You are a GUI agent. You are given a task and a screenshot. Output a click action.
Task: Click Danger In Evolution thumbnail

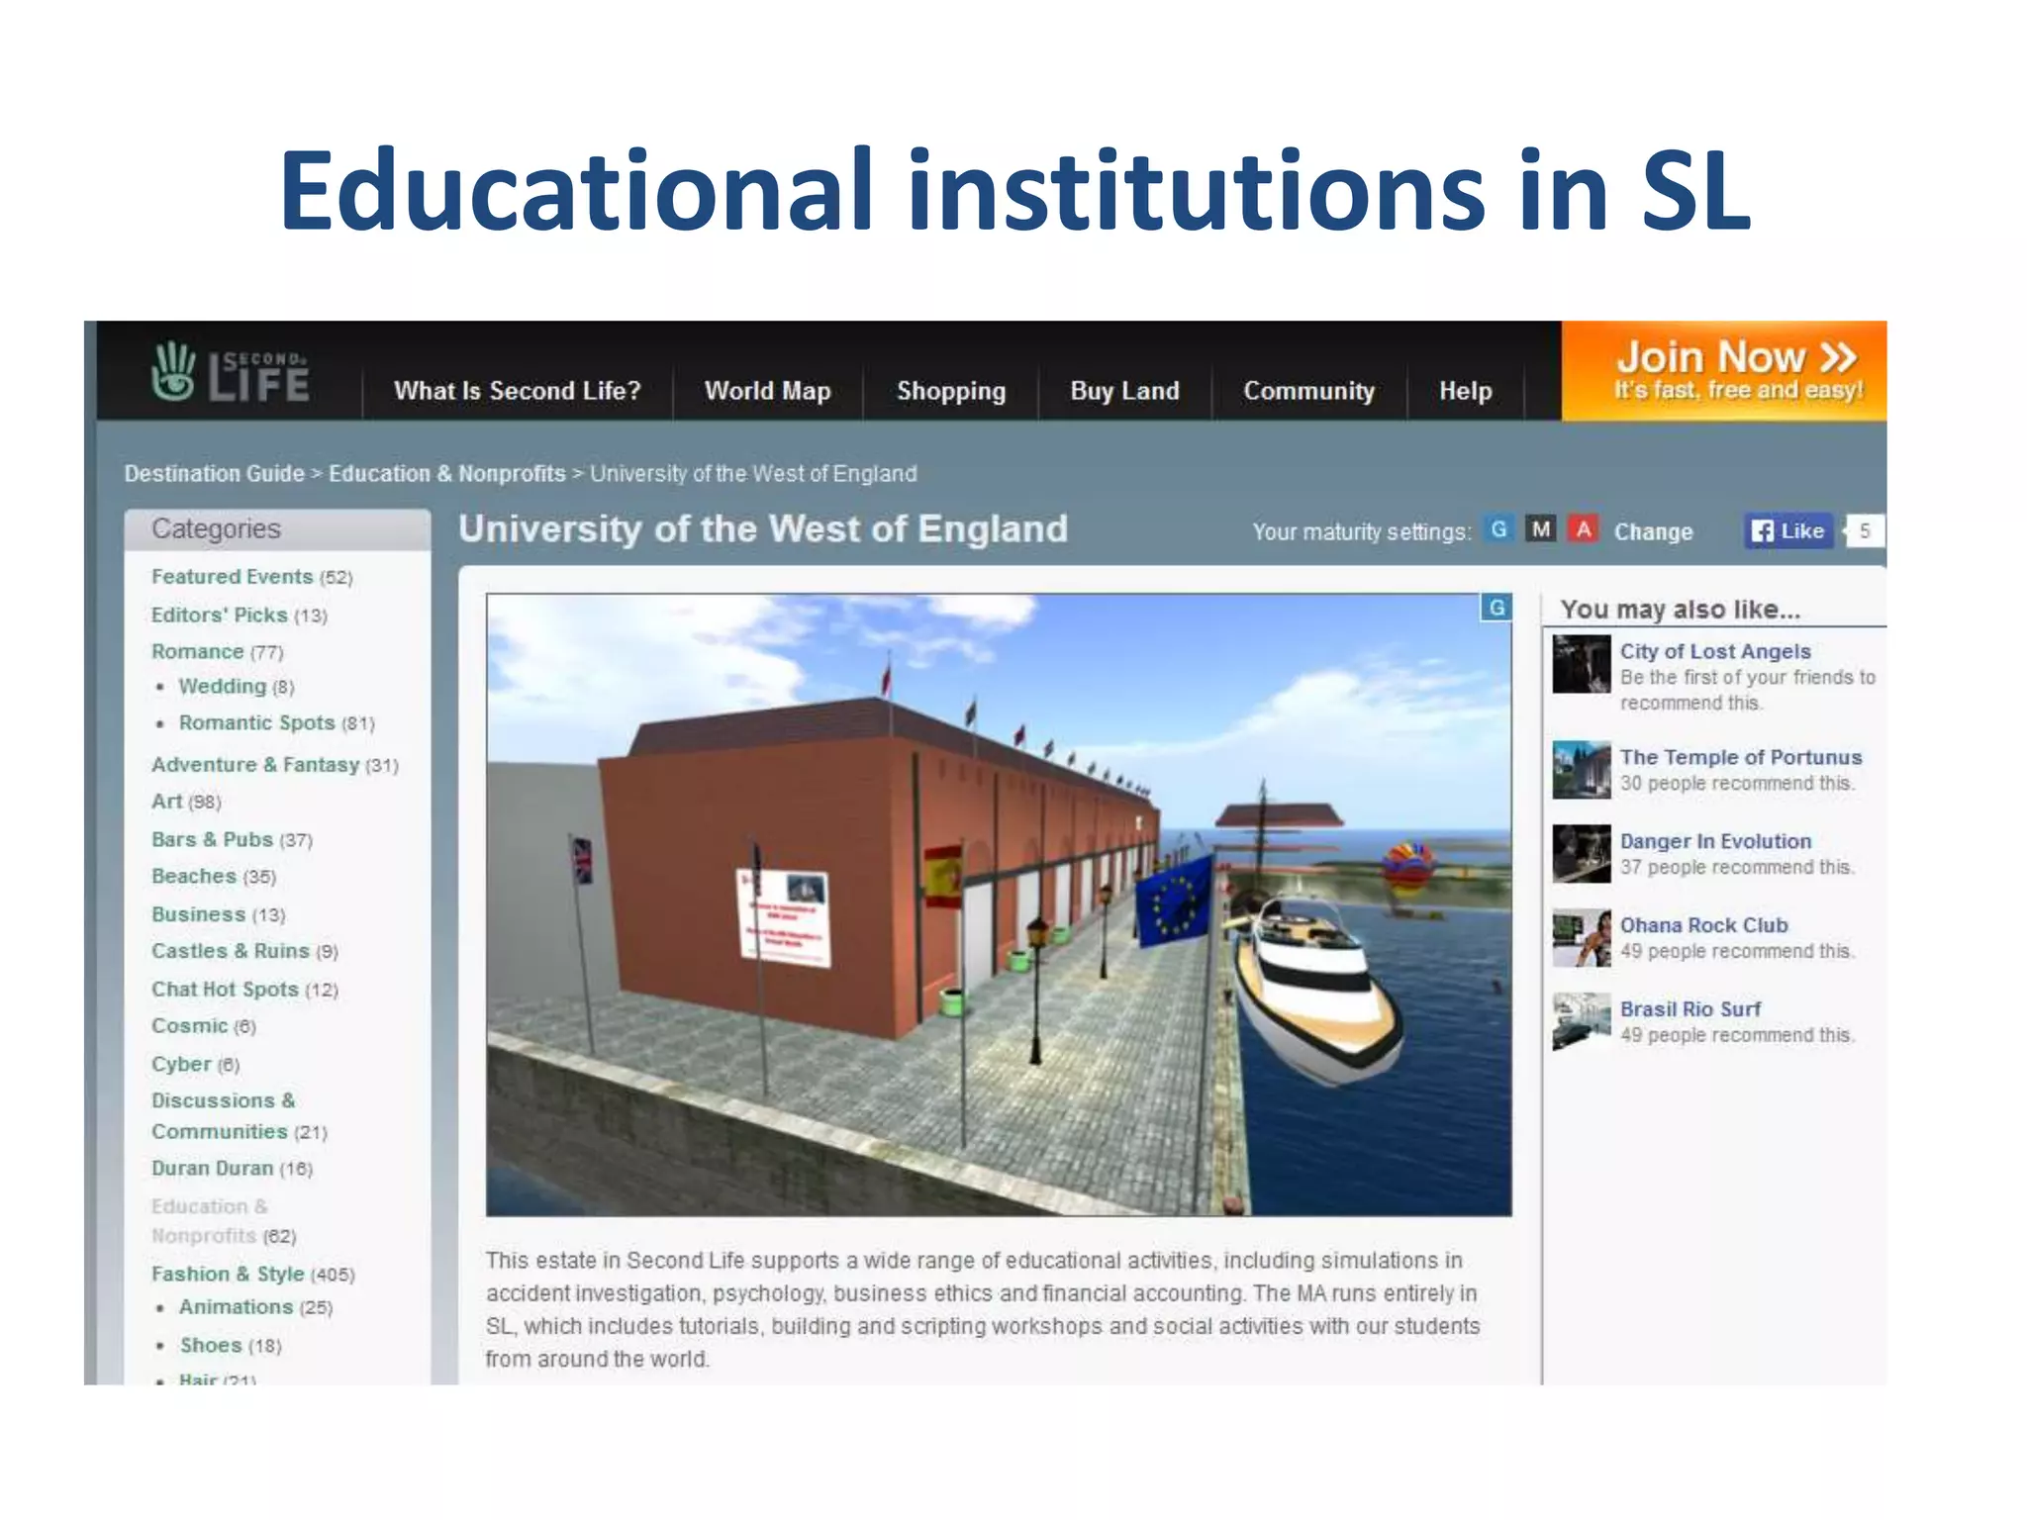click(1582, 854)
